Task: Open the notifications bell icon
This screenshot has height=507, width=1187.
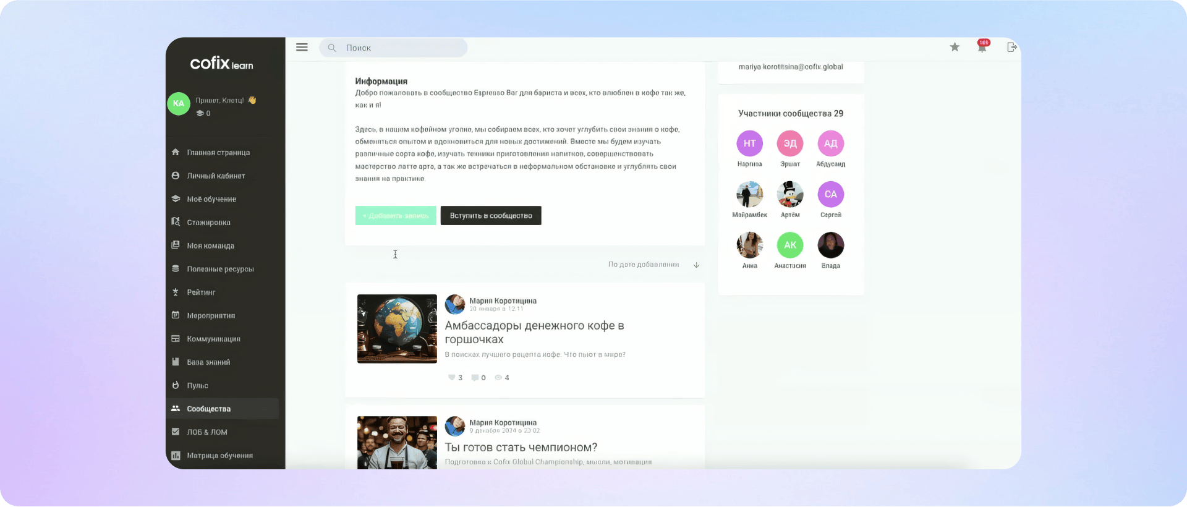Action: coord(982,48)
